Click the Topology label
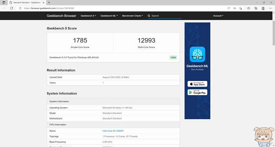 pos(54,136)
